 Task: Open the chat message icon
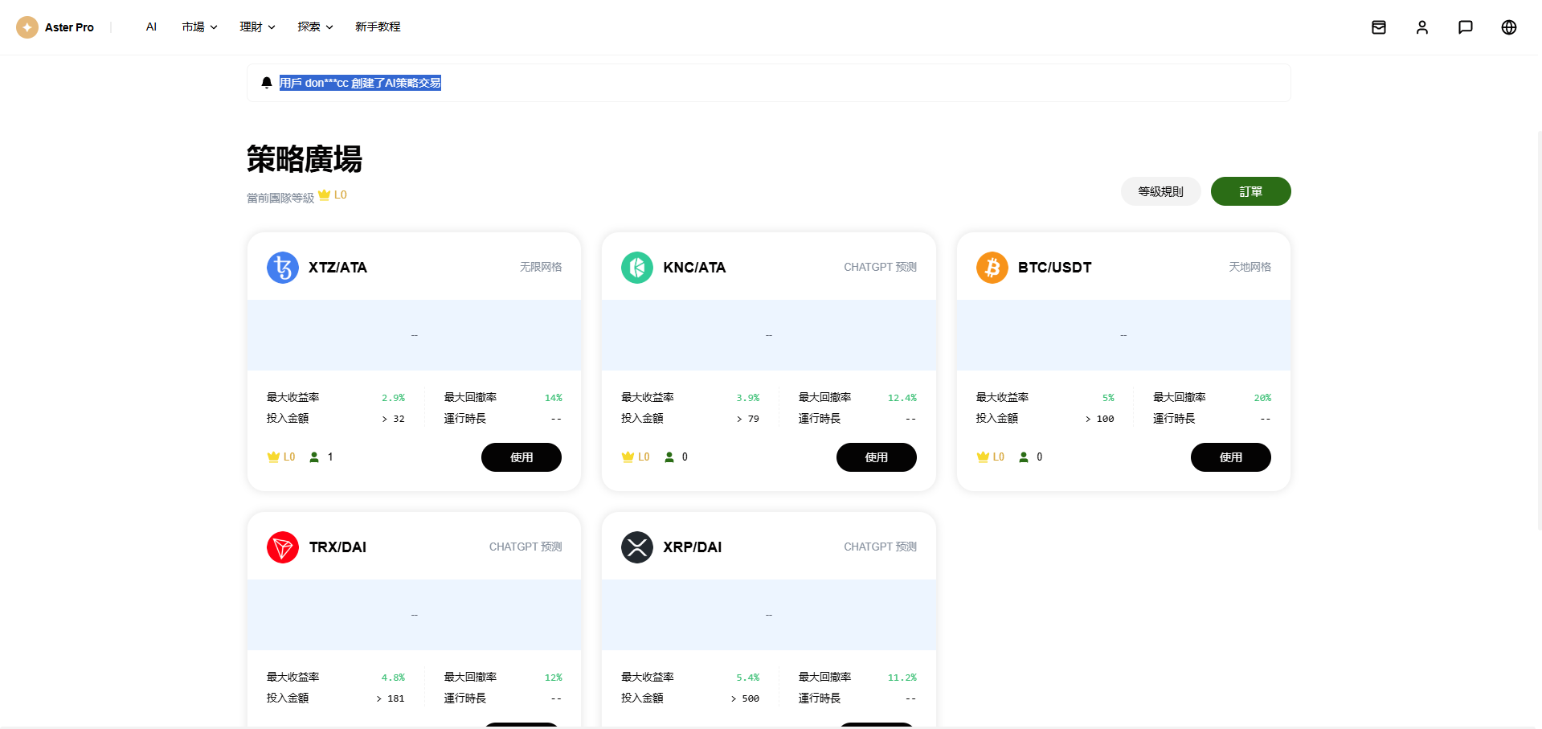pyautogui.click(x=1466, y=27)
